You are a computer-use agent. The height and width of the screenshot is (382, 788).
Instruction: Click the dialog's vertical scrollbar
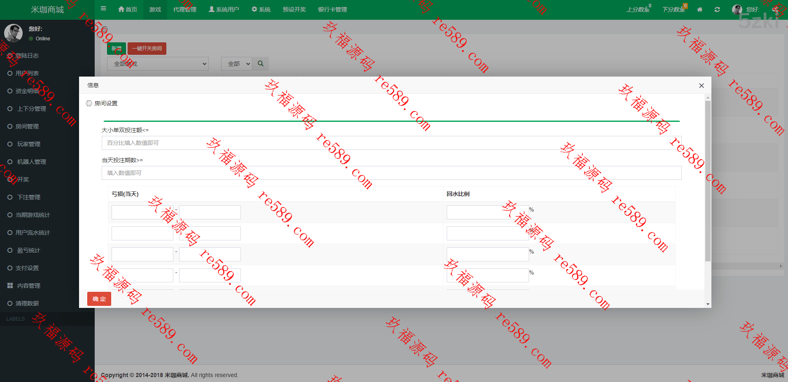(x=708, y=181)
